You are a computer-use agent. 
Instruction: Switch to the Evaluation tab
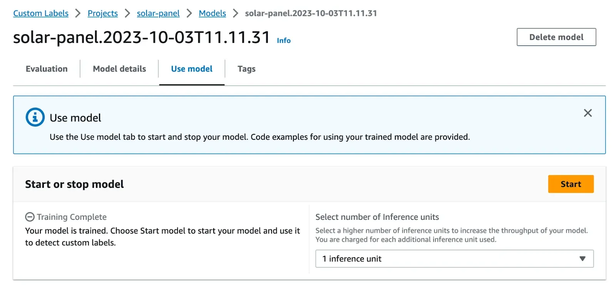click(x=47, y=69)
